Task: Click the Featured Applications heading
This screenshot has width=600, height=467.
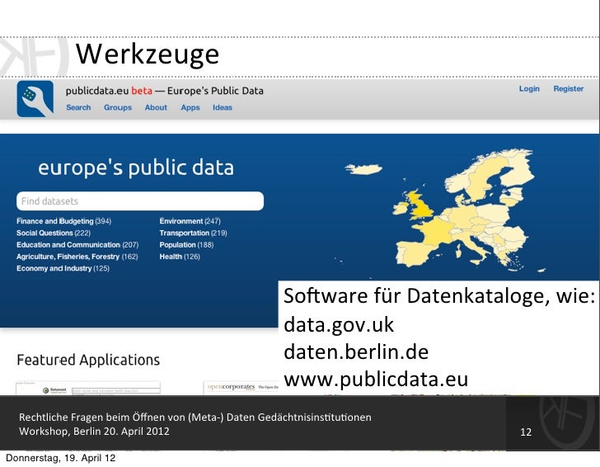Action: 88,360
